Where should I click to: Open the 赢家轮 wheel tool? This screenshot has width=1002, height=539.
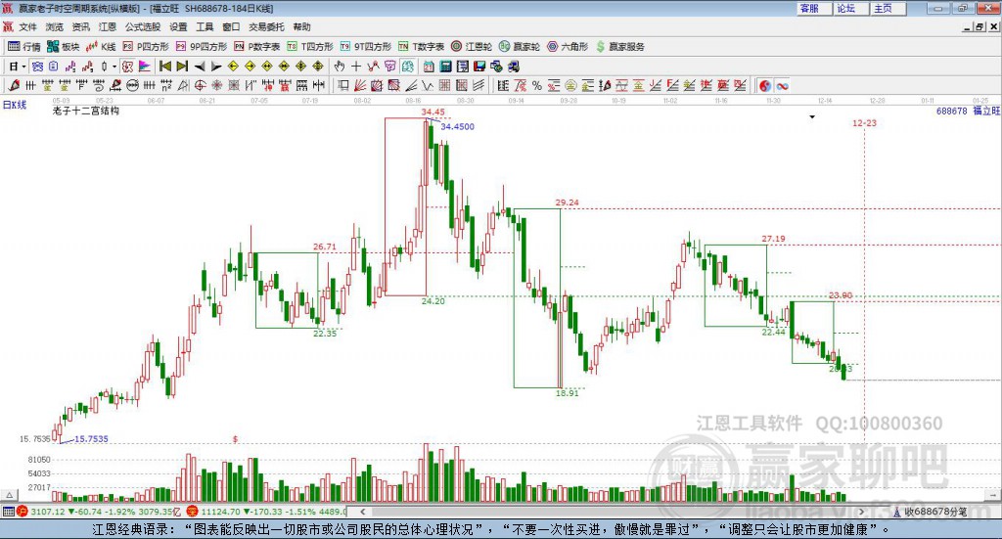click(520, 47)
